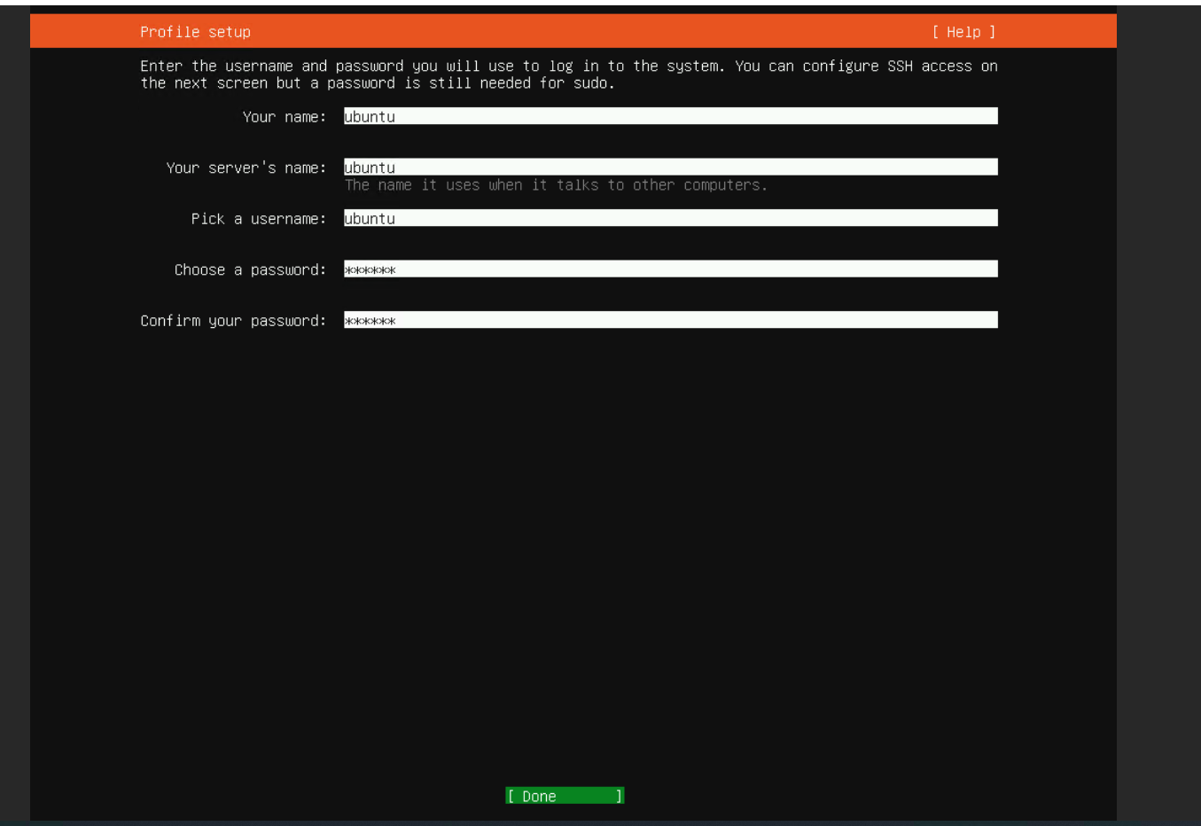
Task: Click into the Your server's name field
Action: point(670,168)
